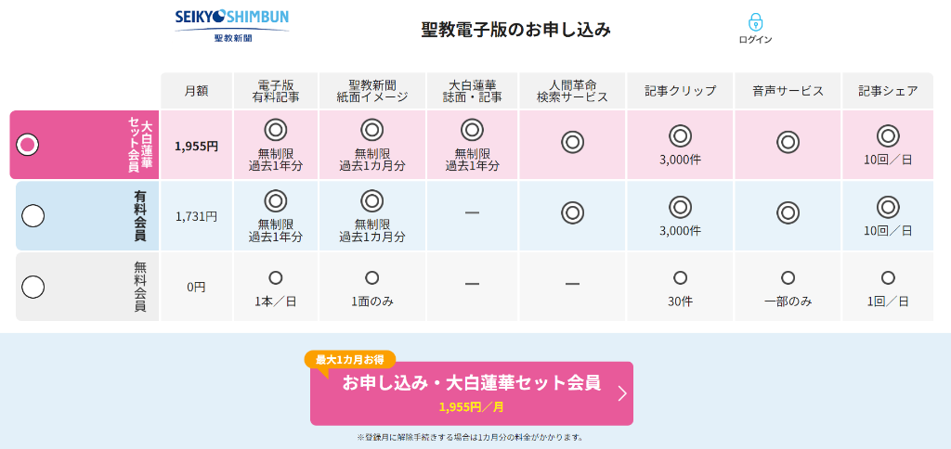
Task: Click the single-circle icon for 記事シェア in the free-member row
Action: point(888,278)
